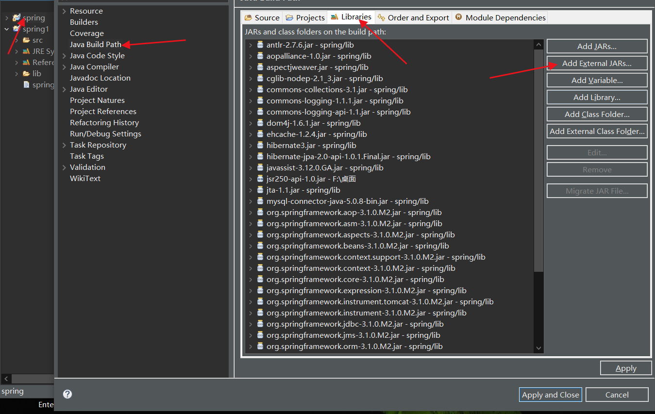Expand the Task Repository entry
Screen dimensions: 655x414
click(64, 145)
